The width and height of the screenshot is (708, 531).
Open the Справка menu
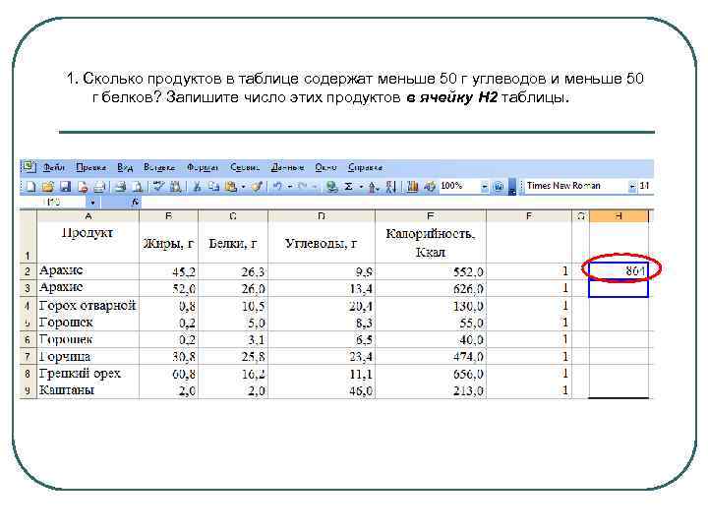(365, 167)
